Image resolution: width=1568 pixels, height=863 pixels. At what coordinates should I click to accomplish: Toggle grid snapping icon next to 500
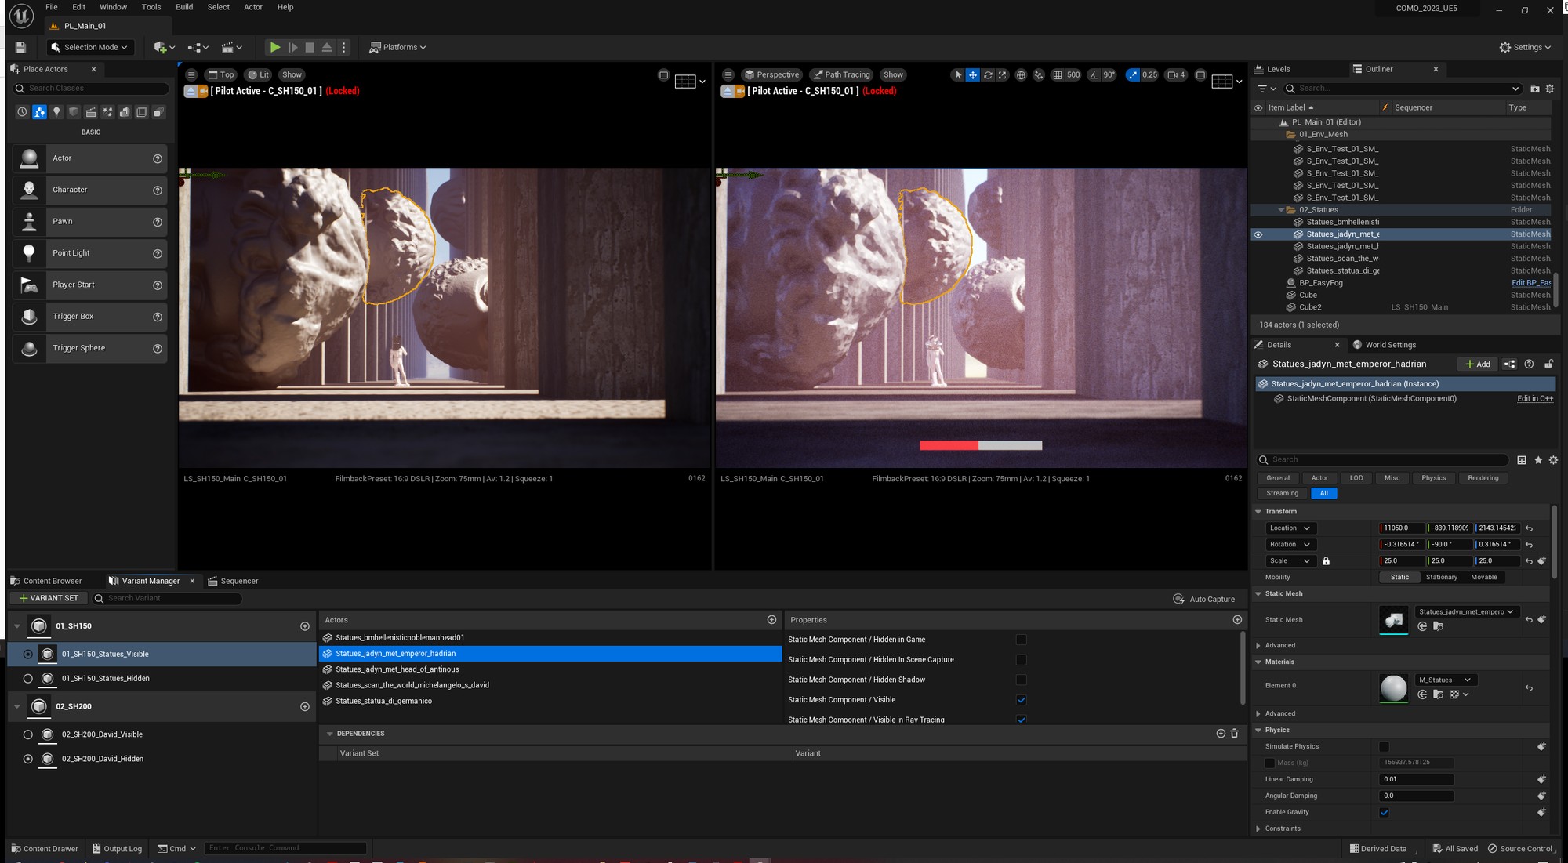1058,75
